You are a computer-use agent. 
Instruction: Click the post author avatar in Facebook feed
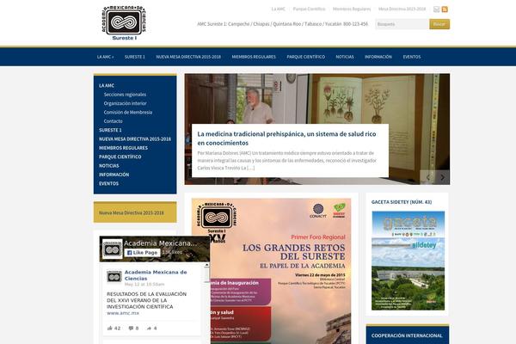[x=114, y=277]
